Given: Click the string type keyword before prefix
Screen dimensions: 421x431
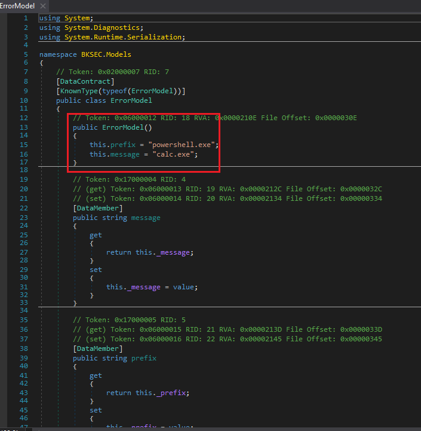Looking at the screenshot, I should click(x=115, y=358).
